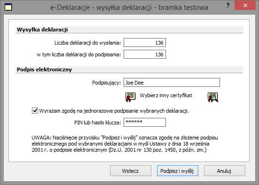Toggle the consent checkbox for one-time signing

(x=35, y=110)
